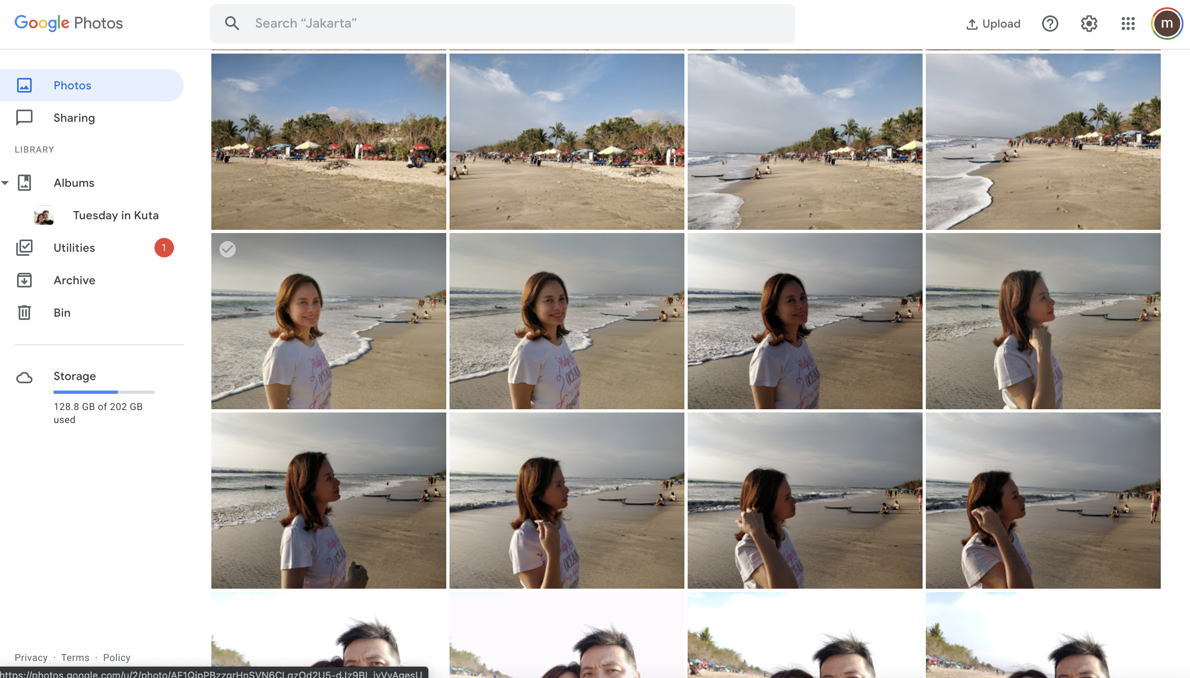The height and width of the screenshot is (678, 1190).
Task: Click the Sharing speech-bubble icon
Action: coord(24,118)
